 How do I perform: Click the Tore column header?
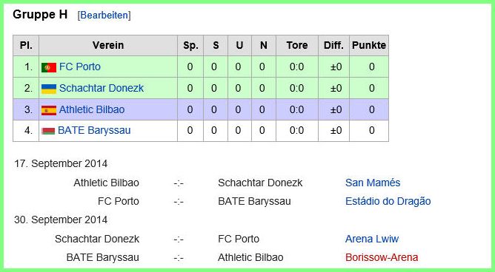point(297,45)
